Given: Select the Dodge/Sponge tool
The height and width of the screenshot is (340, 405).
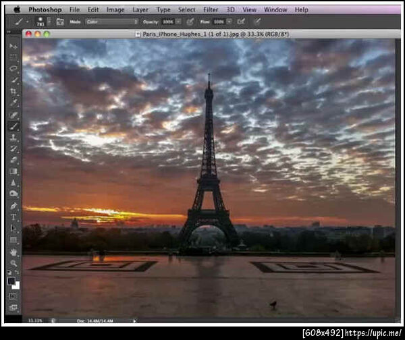Looking at the screenshot, I should [x=13, y=194].
